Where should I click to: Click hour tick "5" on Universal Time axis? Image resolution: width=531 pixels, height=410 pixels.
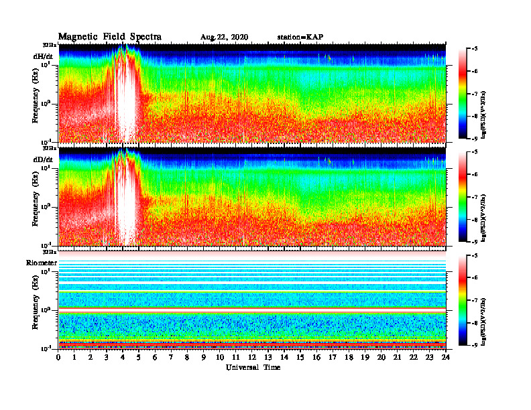pyautogui.click(x=139, y=358)
